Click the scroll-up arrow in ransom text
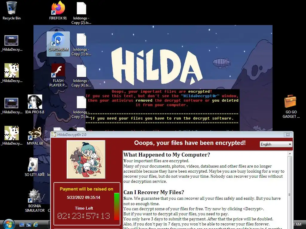Viewport: 306px width, 229px height. (290, 154)
